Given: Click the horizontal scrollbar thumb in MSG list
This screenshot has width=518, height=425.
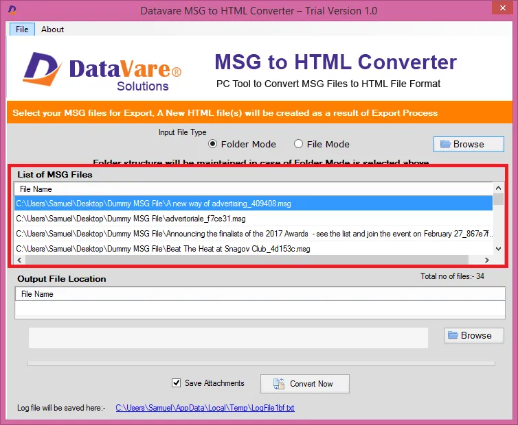Looking at the screenshot, I should pyautogui.click(x=247, y=260).
